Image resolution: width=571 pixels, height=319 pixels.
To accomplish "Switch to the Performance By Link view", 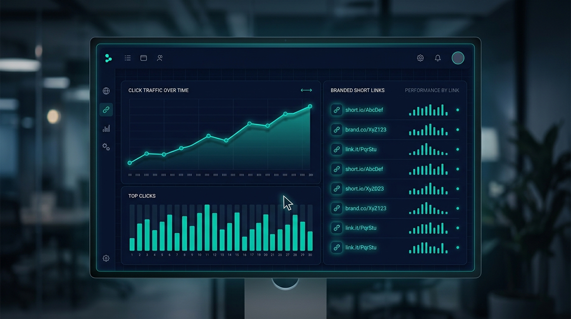I will [x=432, y=90].
